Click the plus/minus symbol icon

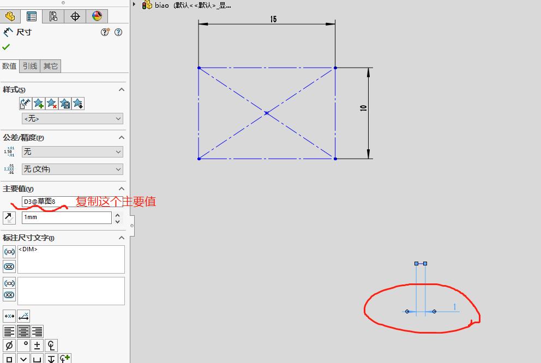(x=37, y=346)
